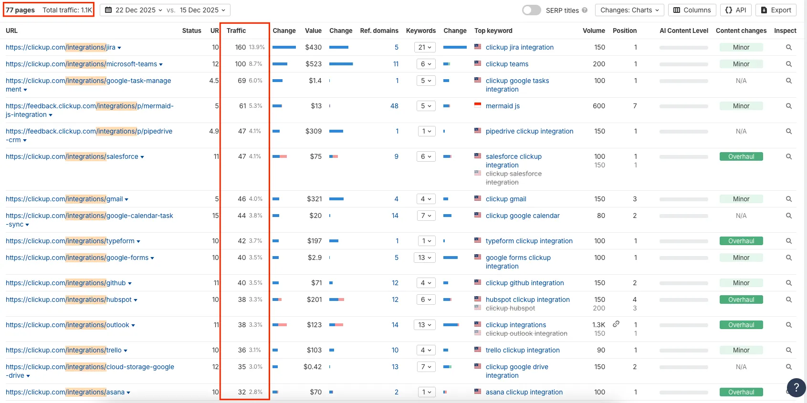Click the inspect magnifier for the trello row
The width and height of the screenshot is (807, 403).
click(x=788, y=350)
